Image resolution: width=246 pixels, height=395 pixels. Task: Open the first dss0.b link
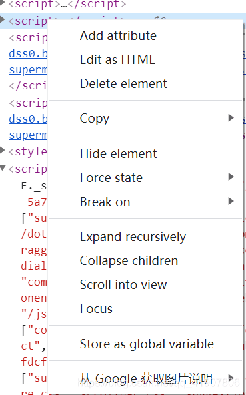tap(28, 53)
